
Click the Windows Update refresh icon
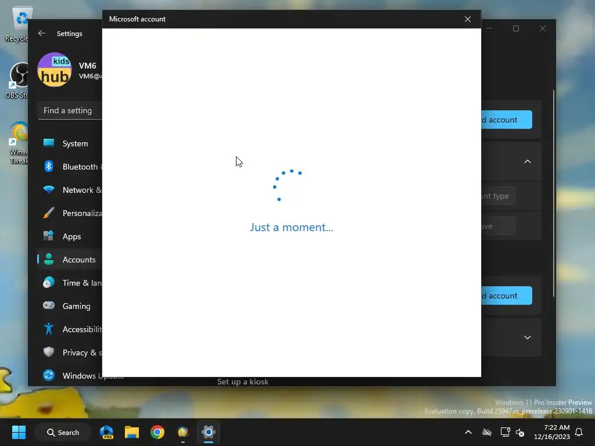click(49, 375)
